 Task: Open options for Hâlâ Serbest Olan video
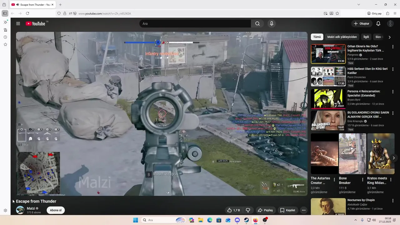coord(393,69)
